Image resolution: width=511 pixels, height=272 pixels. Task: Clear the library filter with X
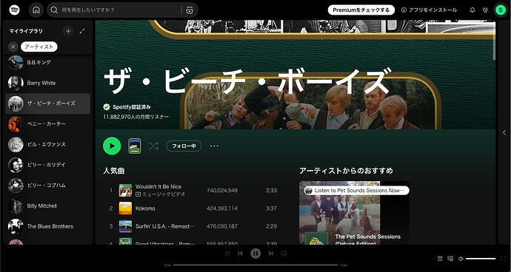(x=13, y=47)
